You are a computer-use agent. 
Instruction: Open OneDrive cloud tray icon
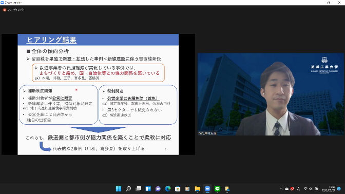(286, 189)
